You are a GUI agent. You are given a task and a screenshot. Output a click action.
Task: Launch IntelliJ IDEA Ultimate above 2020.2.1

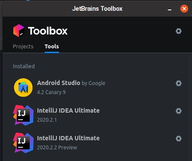coord(68,110)
